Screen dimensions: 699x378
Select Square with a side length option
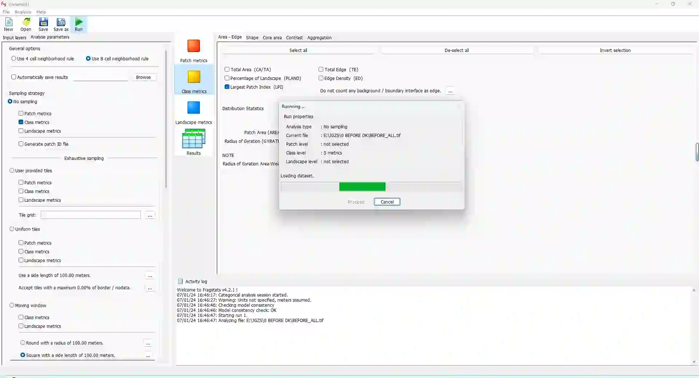coord(23,355)
